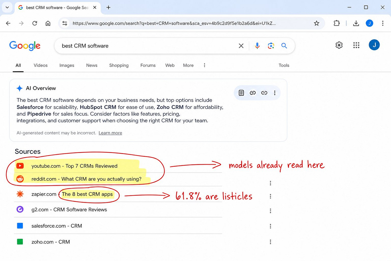The width and height of the screenshot is (391, 261).
Task: Open the salesforce.com CRM source
Action: tap(57, 226)
